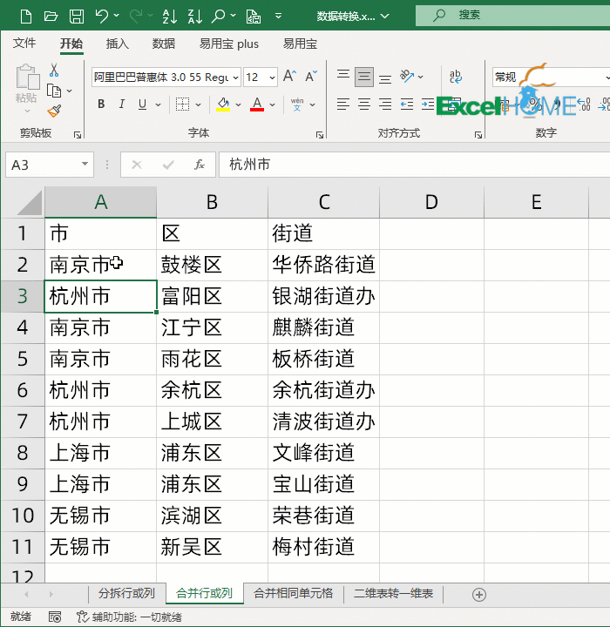Open macro recording status bar icon
The width and height of the screenshot is (610, 627).
[x=55, y=617]
